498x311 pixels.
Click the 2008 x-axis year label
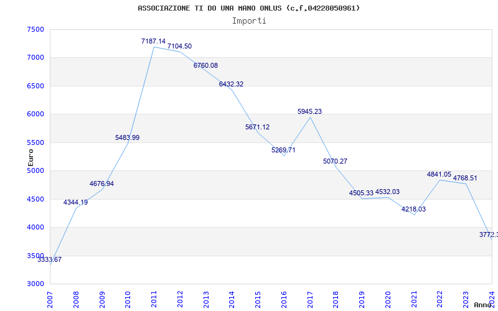point(76,300)
